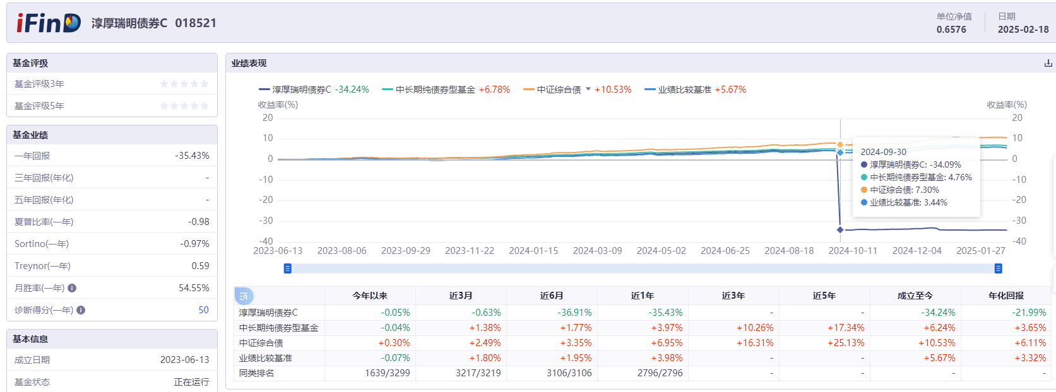Click the fund name 淳厚瑞明债券C in the header

[129, 23]
